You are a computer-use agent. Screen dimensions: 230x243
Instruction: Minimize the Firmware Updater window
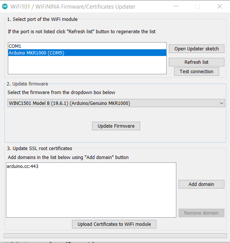[x=176, y=6]
